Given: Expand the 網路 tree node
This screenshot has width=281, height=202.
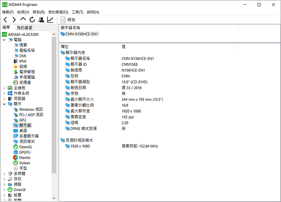Looking at the screenshot, I should [x=4, y=184].
